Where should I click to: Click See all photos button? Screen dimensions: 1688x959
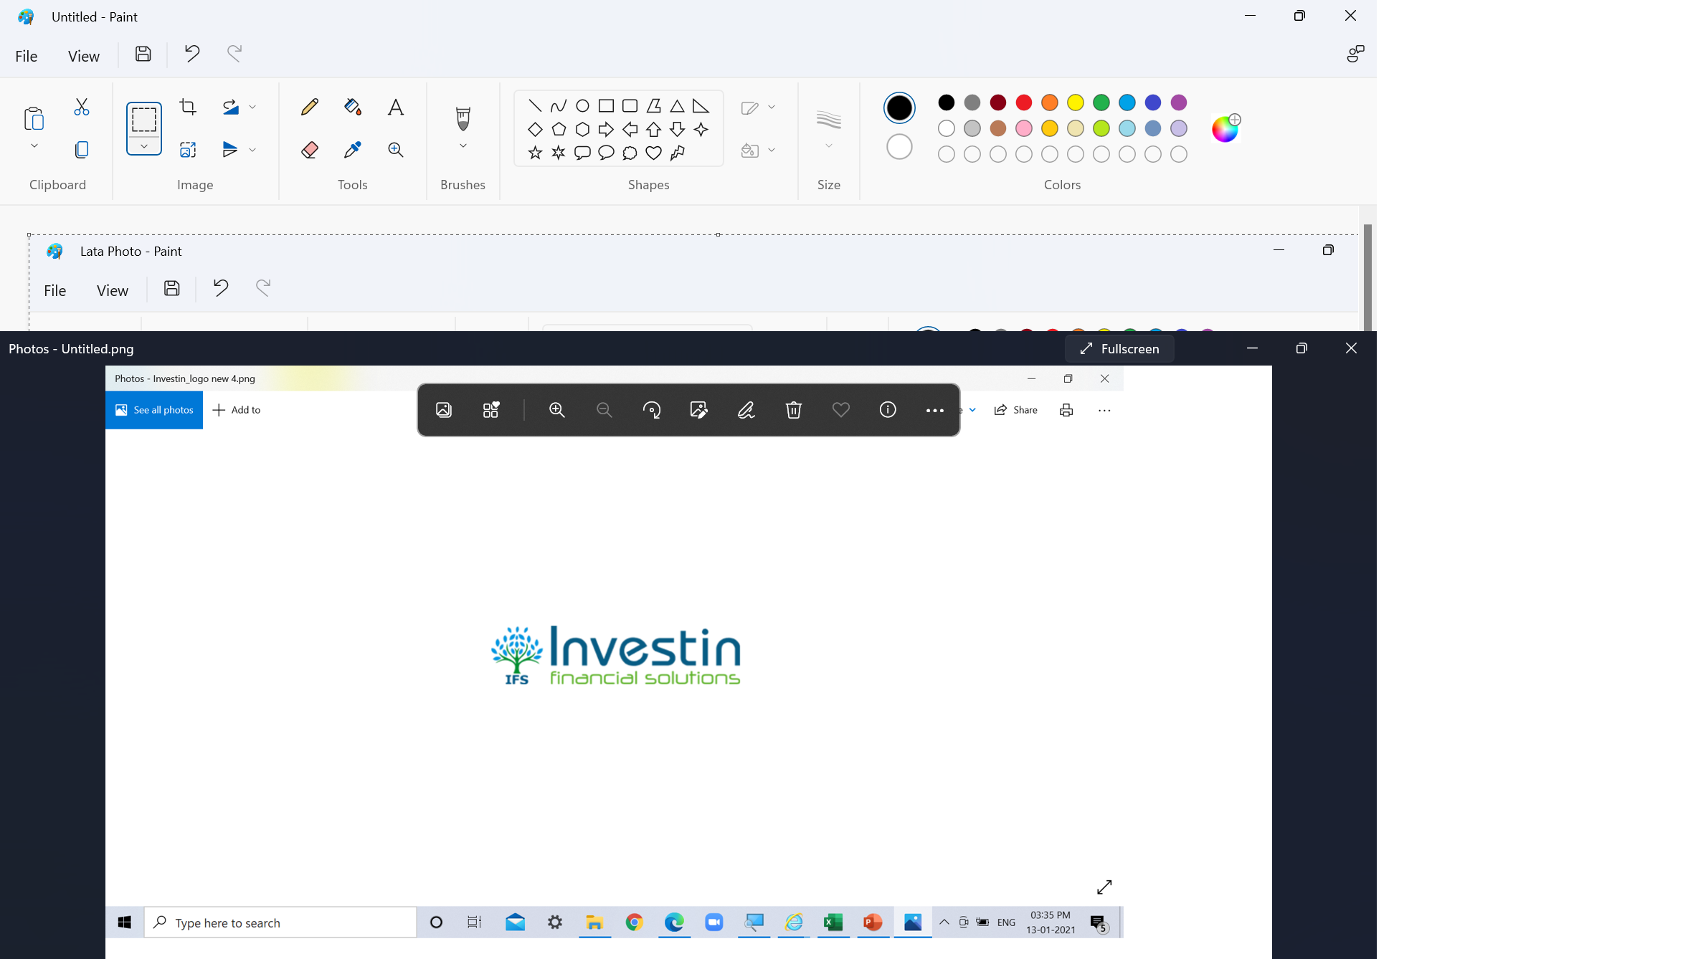click(x=154, y=410)
